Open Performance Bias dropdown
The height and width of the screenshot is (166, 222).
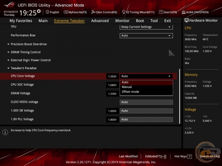coord(146,36)
